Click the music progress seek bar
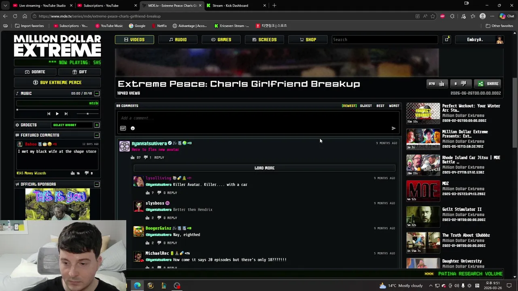 click(57, 109)
